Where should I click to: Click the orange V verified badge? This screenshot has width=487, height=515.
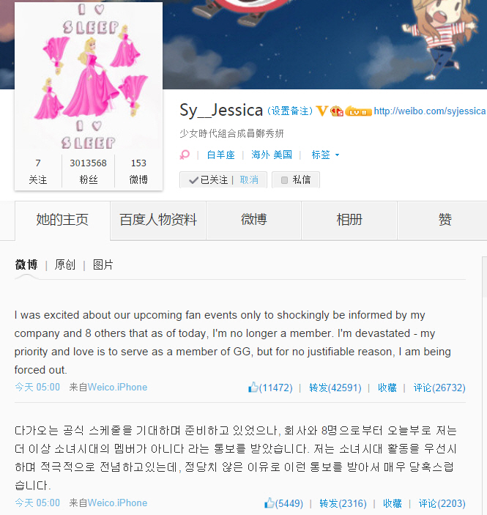point(321,111)
